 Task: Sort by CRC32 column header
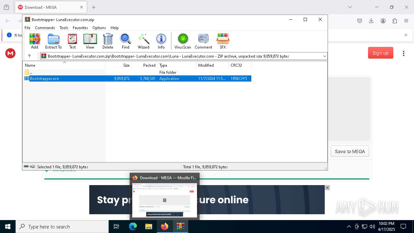[x=240, y=65]
